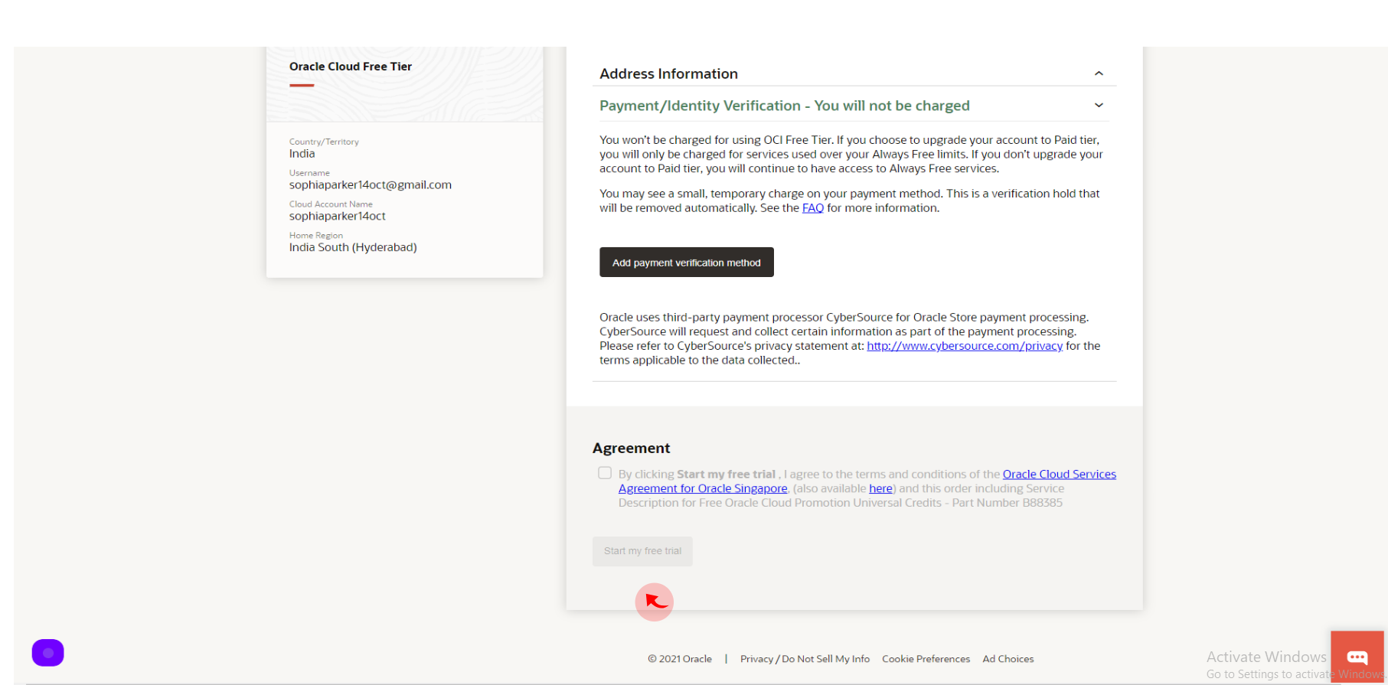Open the cybersource.com privacy link

(965, 346)
